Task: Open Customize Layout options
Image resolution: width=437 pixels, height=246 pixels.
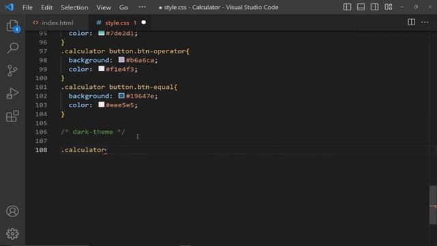Action: coord(389,7)
